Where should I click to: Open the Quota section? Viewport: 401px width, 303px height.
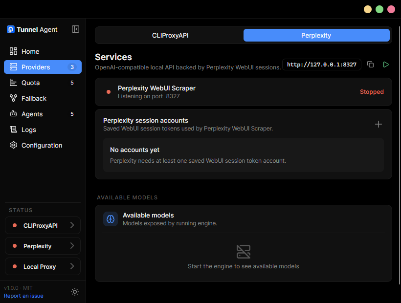point(43,83)
